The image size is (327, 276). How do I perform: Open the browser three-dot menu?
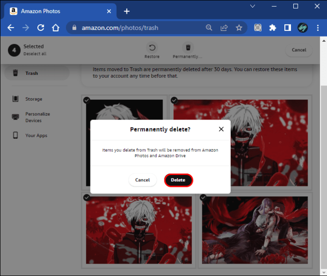pos(318,28)
